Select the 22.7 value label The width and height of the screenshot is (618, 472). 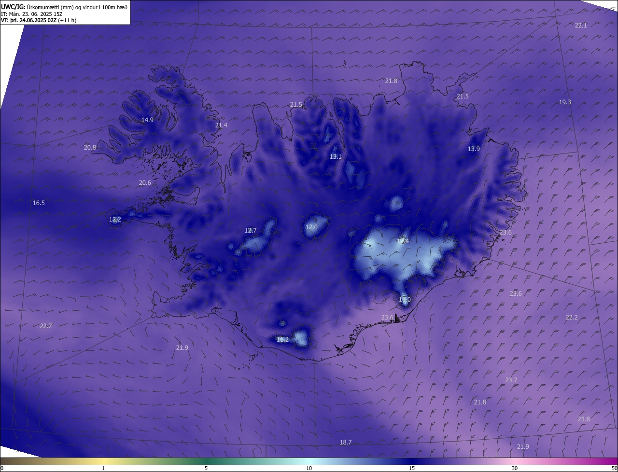[46, 326]
